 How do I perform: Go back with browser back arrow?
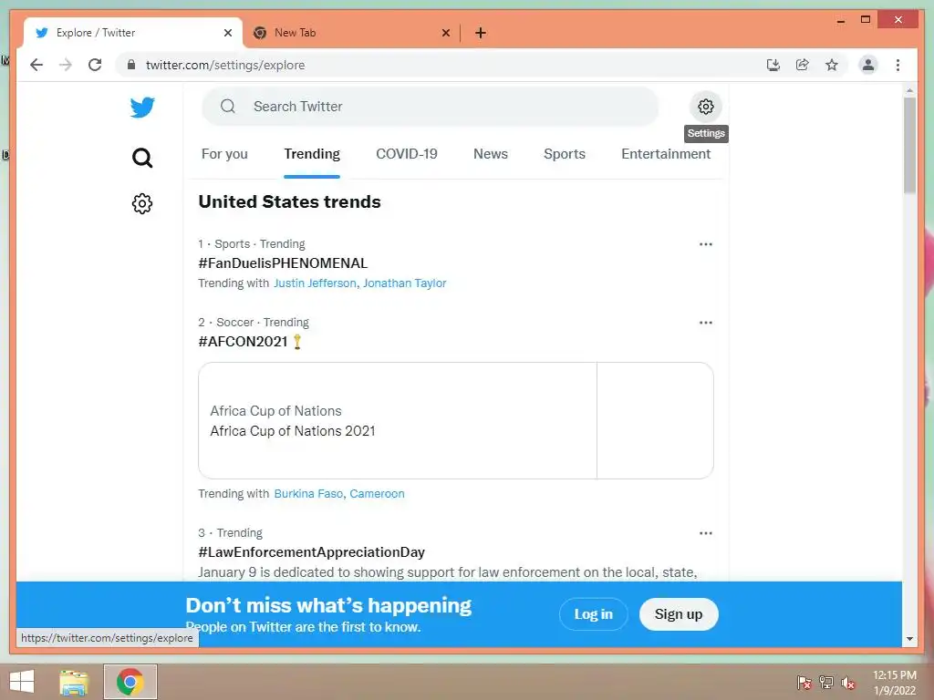coord(36,65)
